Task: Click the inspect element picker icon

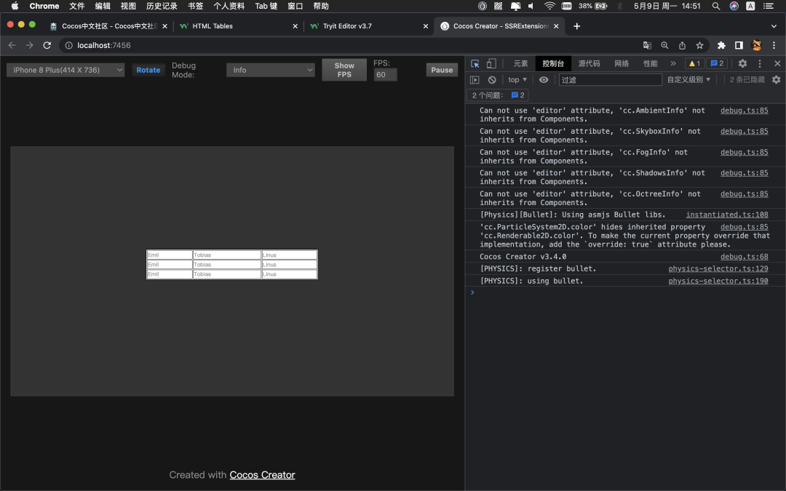Action: pyautogui.click(x=475, y=64)
